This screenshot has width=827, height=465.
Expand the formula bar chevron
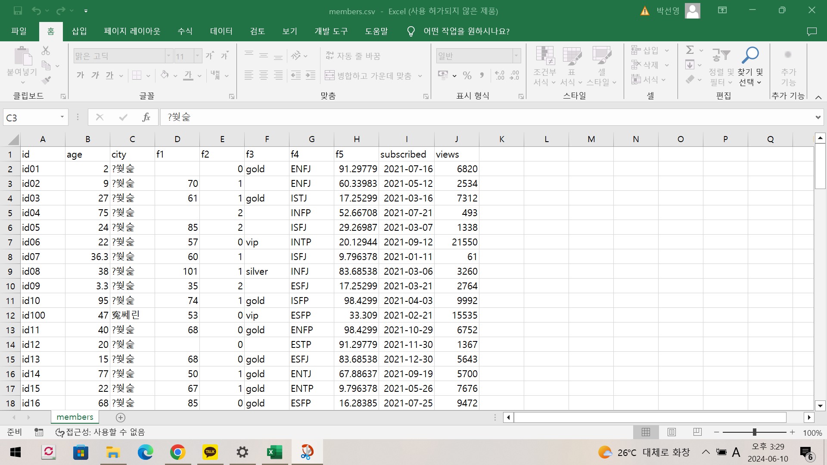click(818, 117)
